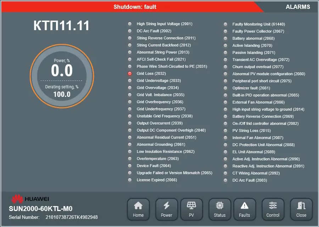
Task: Click 'CT Wiring Abnormal (2092)' label
Action: 256,173
